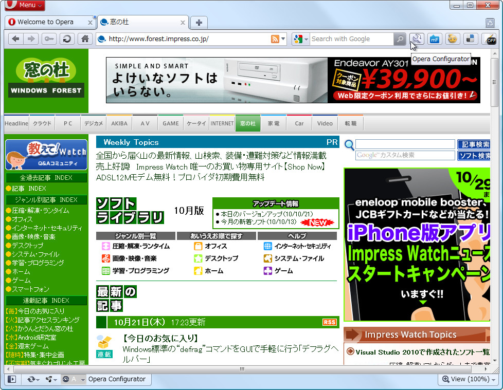The height and width of the screenshot is (390, 503).
Task: Open the RSS feeds dropdown in the address bar
Action: click(282, 39)
